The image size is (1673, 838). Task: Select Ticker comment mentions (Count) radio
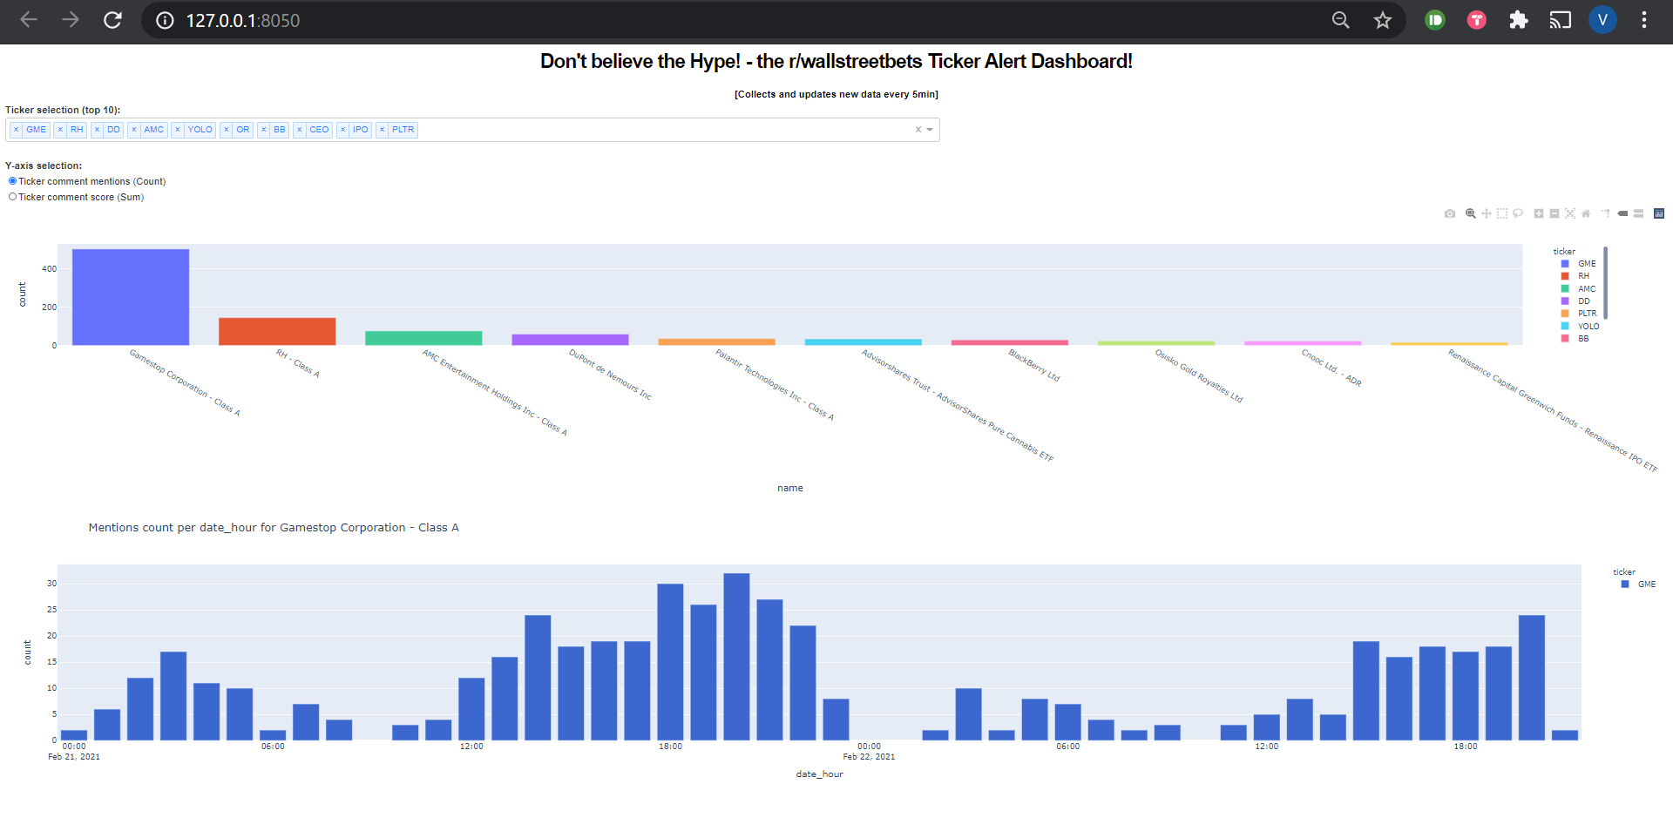pos(12,181)
